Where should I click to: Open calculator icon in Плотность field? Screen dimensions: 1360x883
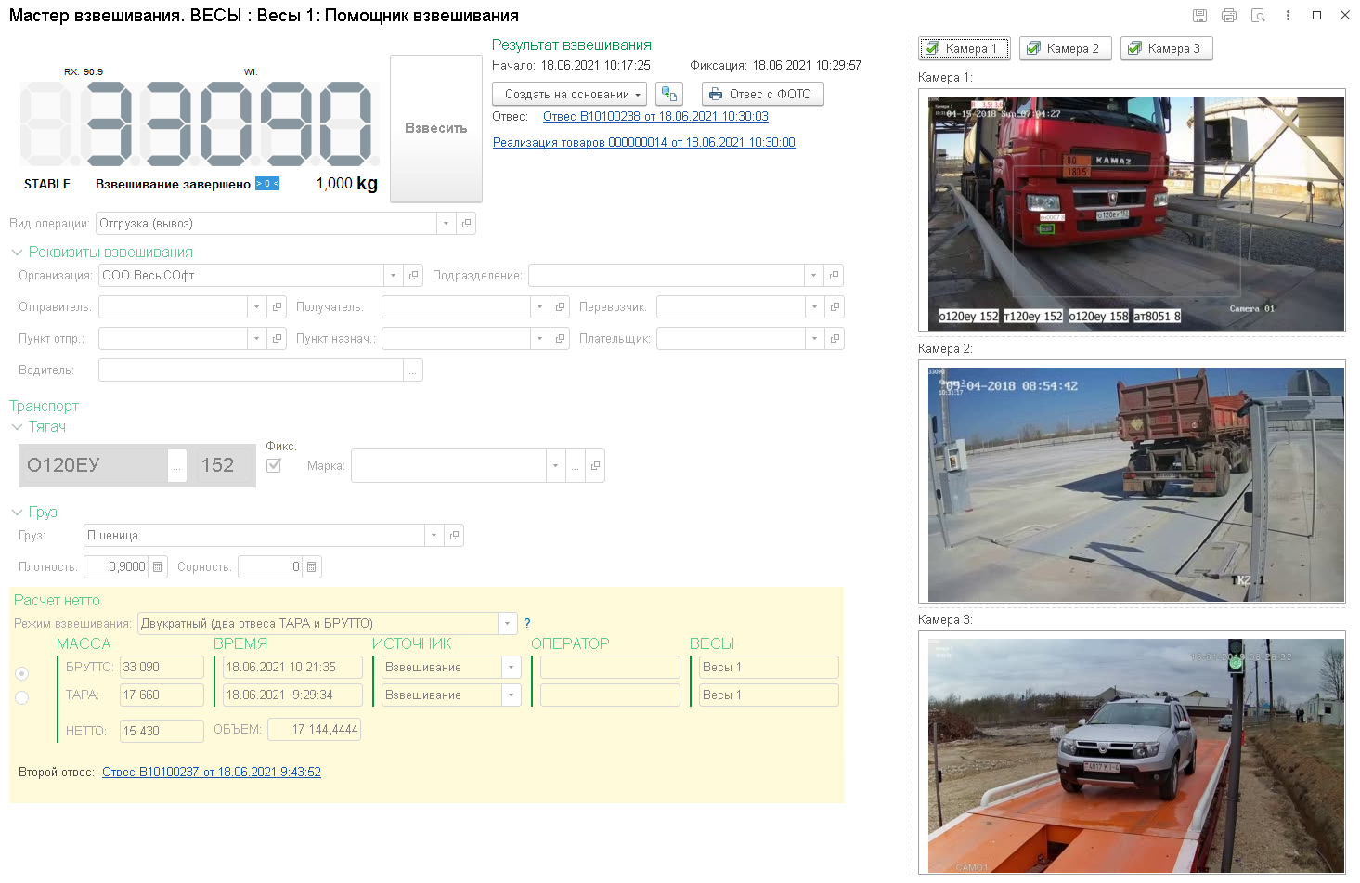pyautogui.click(x=158, y=567)
